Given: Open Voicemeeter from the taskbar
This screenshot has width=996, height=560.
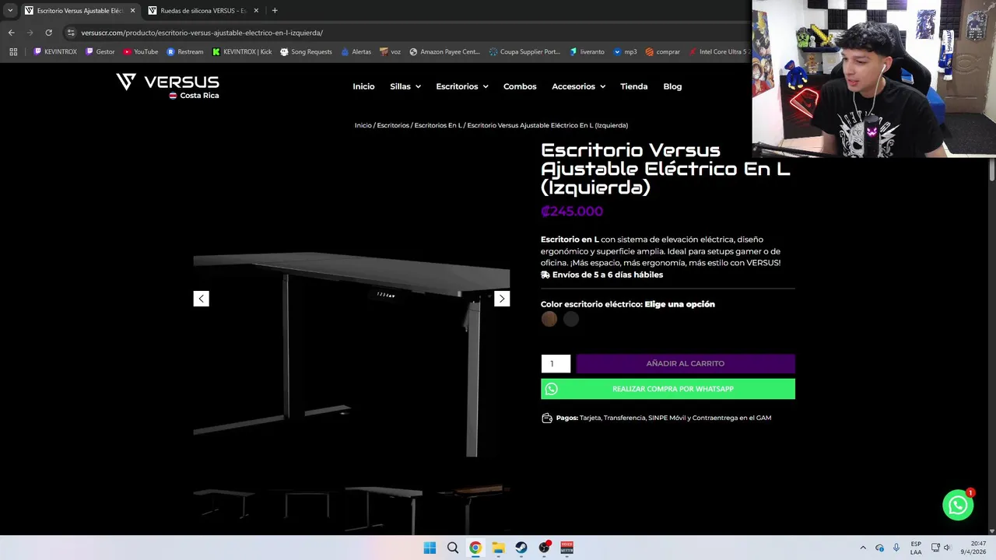Looking at the screenshot, I should (x=566, y=548).
